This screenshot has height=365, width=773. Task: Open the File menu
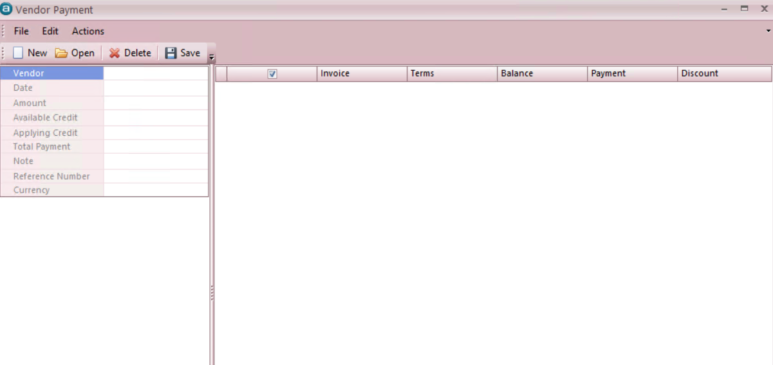[21, 31]
